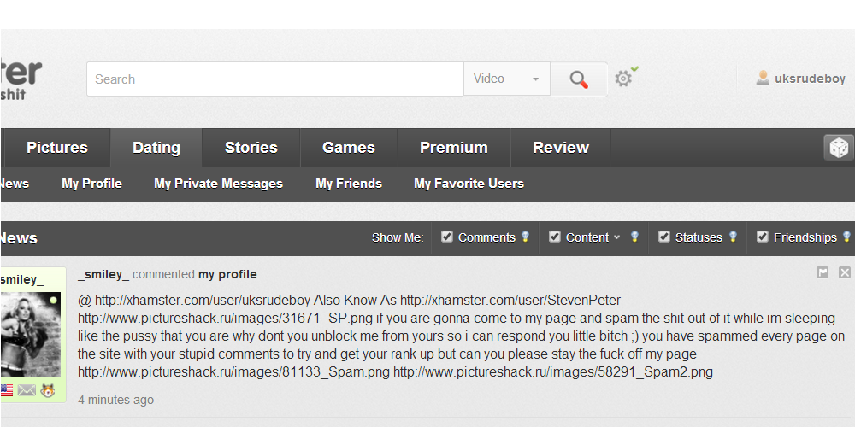The image size is (855, 427).
Task: Click the hamster badge icon under avatar
Action: (48, 390)
